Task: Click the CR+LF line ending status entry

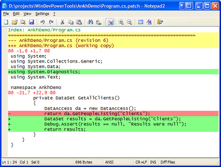Action: (x=141, y=162)
